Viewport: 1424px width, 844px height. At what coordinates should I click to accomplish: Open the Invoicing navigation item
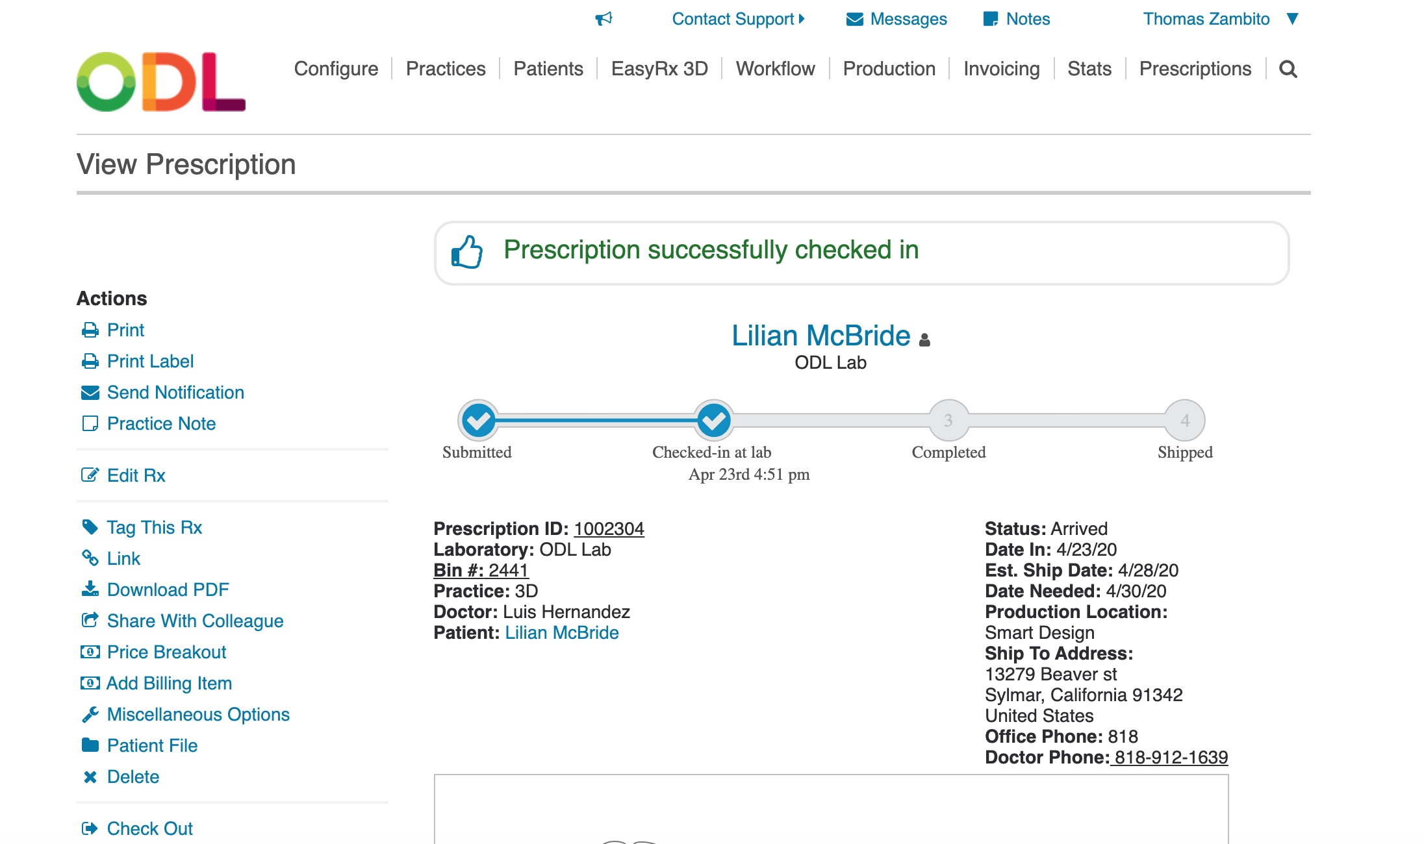coord(1001,69)
